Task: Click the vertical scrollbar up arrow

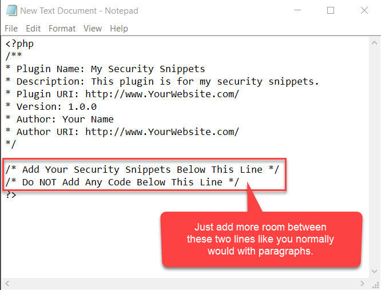Action: click(x=375, y=43)
